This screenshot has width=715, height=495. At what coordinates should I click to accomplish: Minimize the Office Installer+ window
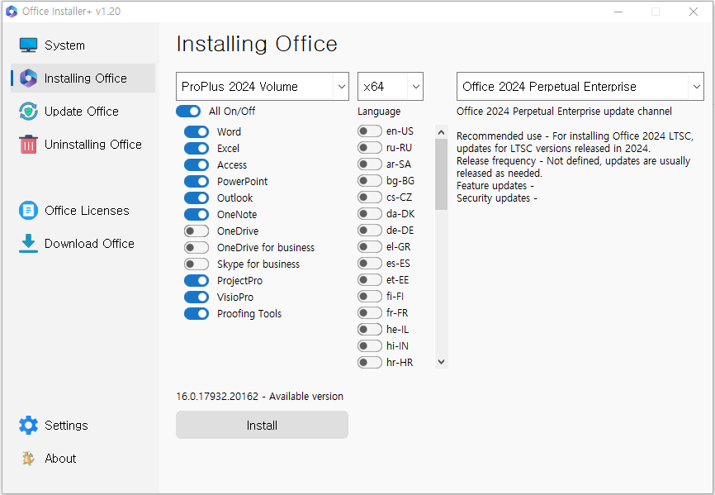618,12
